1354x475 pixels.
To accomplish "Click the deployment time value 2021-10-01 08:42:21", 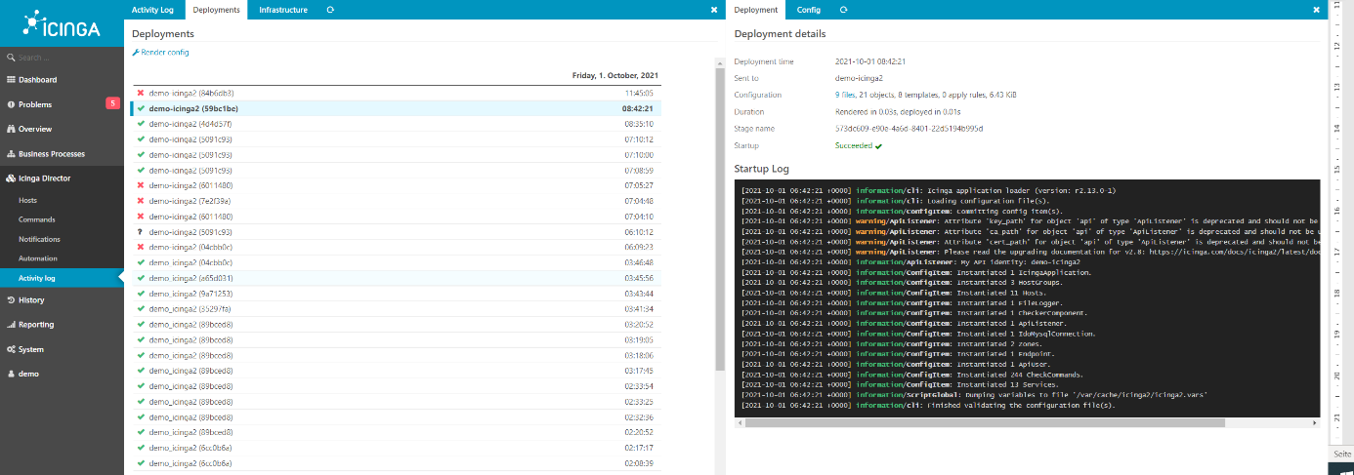I will [870, 61].
